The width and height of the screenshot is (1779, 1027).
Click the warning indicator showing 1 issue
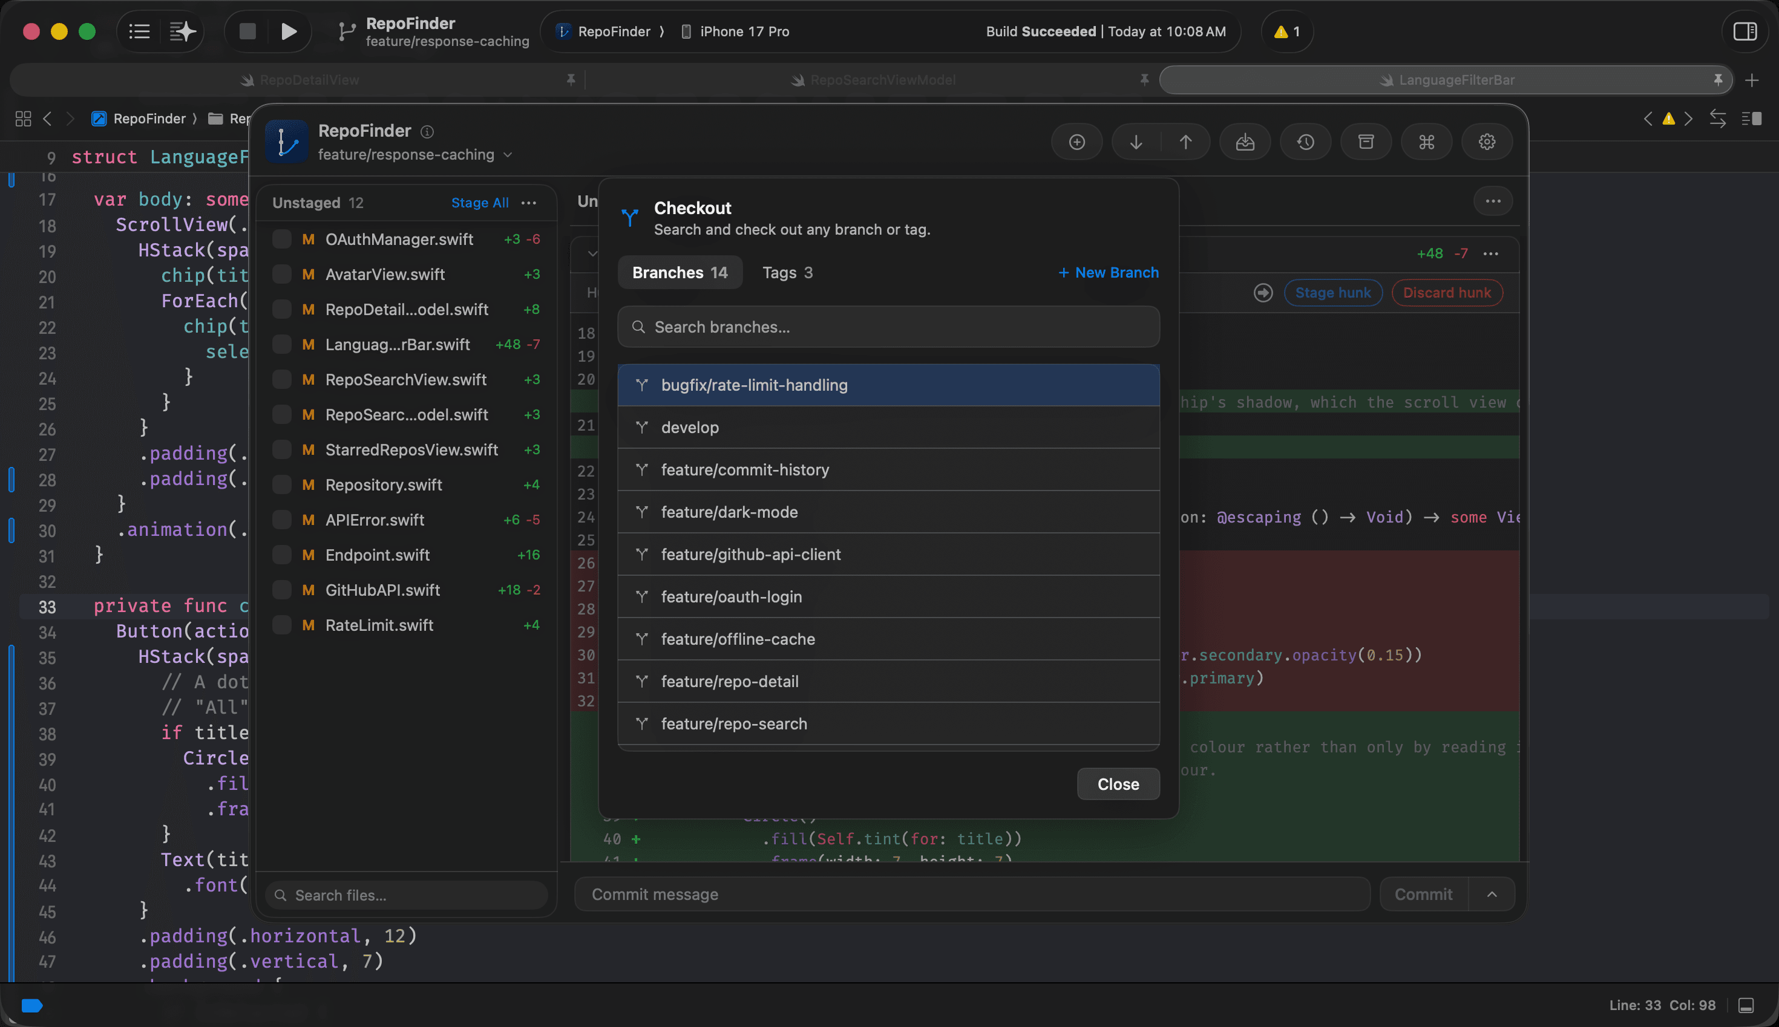[1286, 31]
